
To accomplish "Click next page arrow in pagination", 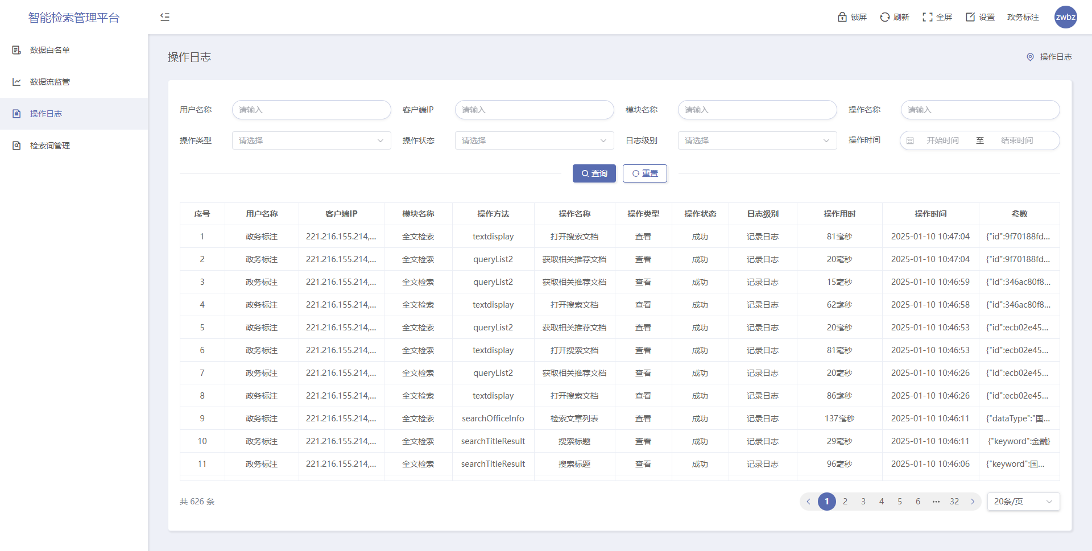I will [973, 502].
